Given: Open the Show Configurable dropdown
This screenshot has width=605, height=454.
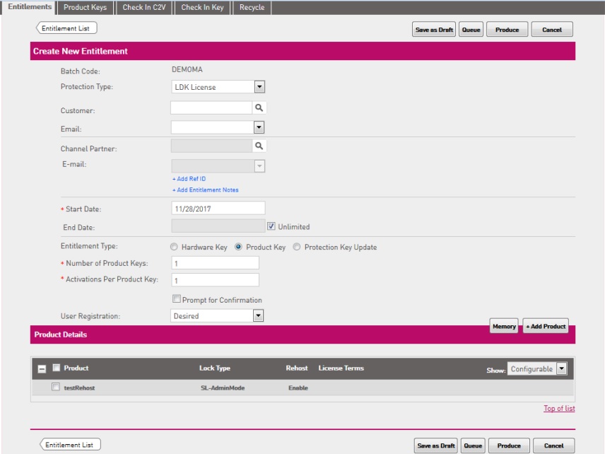Looking at the screenshot, I should (x=561, y=369).
